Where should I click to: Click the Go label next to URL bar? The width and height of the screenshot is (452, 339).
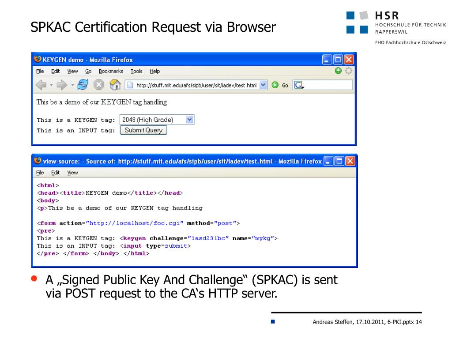coord(285,85)
